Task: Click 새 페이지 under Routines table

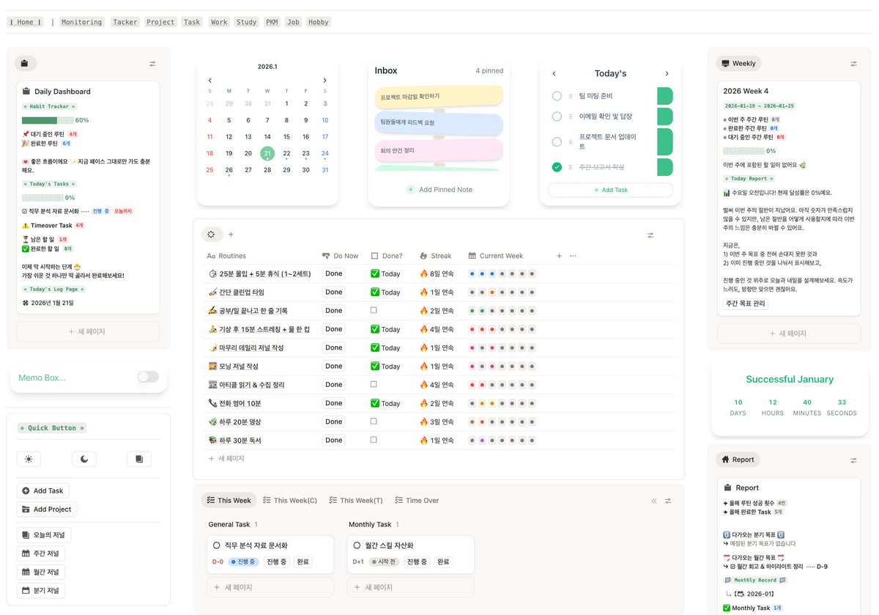Action: click(x=226, y=458)
